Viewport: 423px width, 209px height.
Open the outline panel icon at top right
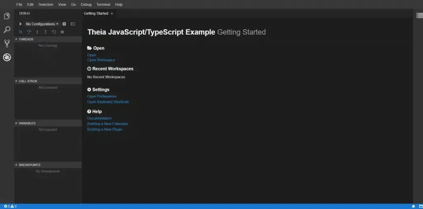click(420, 15)
